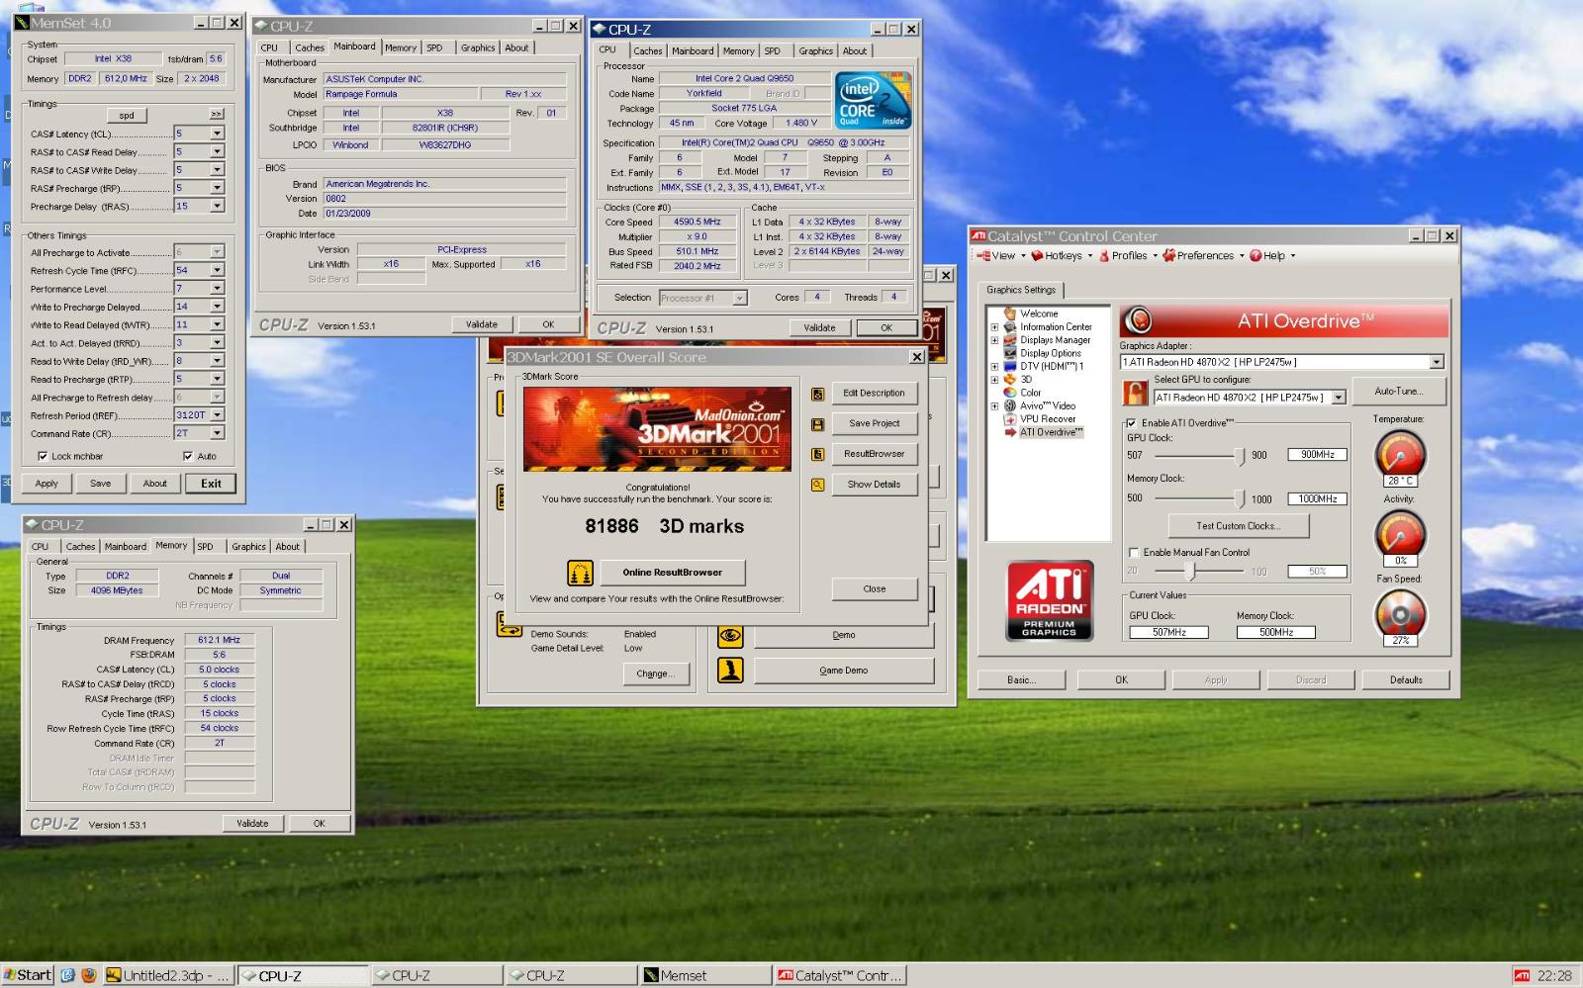Click the Game Demo joystick icon
Image resolution: width=1583 pixels, height=988 pixels.
(x=730, y=671)
